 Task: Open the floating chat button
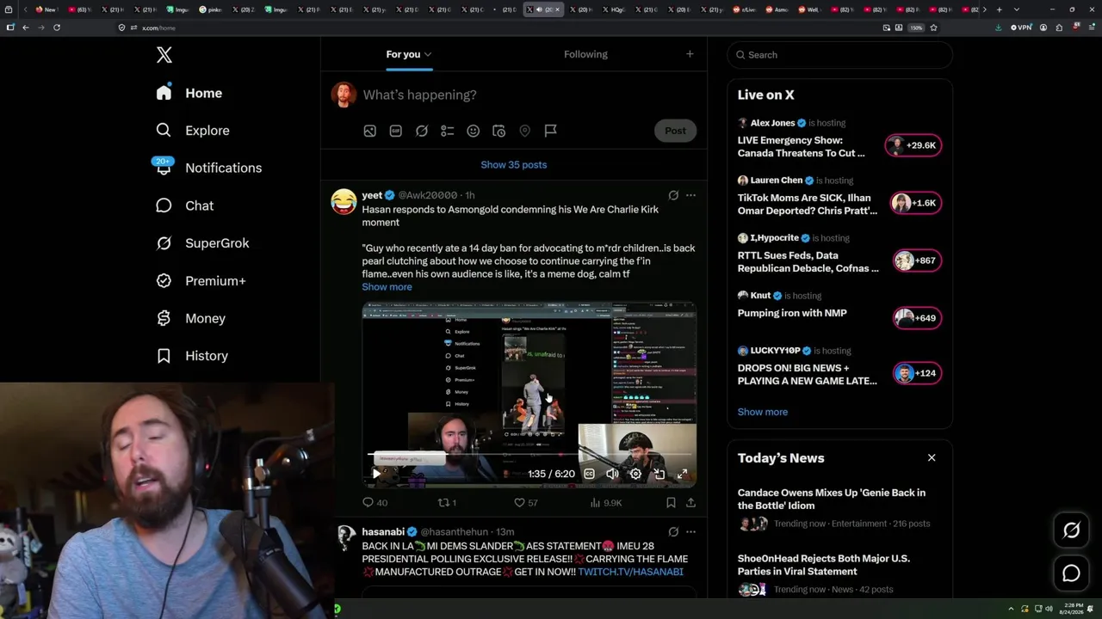(x=1072, y=573)
